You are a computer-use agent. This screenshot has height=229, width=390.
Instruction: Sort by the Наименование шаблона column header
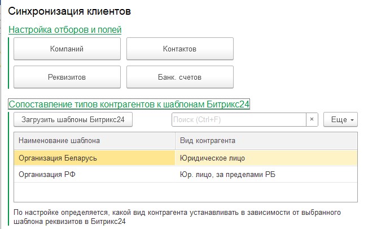coord(94,141)
